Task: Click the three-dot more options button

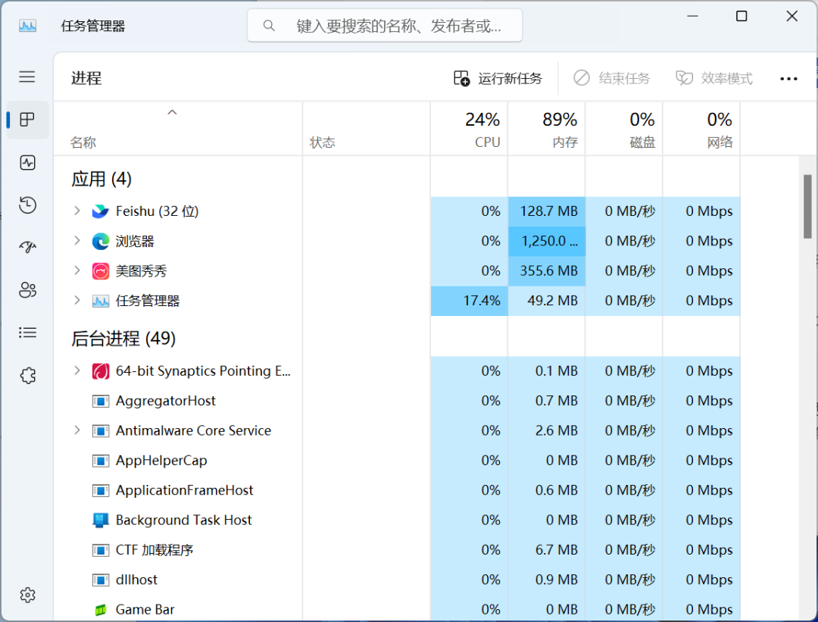Action: (x=788, y=78)
